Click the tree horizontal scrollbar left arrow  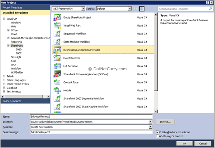click(3, 96)
